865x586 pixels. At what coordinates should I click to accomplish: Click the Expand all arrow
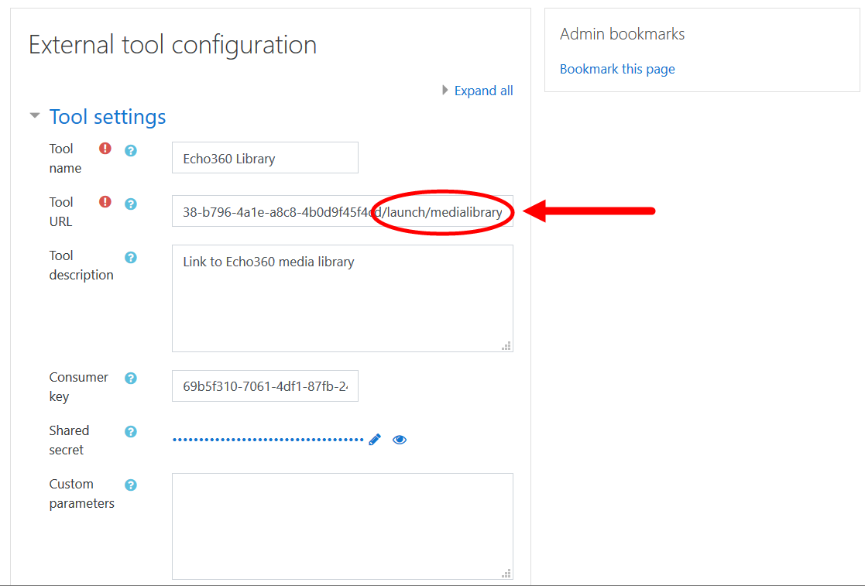[445, 90]
